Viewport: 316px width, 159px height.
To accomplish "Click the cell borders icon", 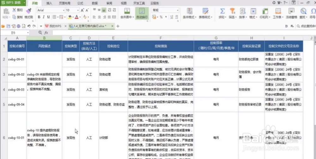I will click(x=54, y=17).
